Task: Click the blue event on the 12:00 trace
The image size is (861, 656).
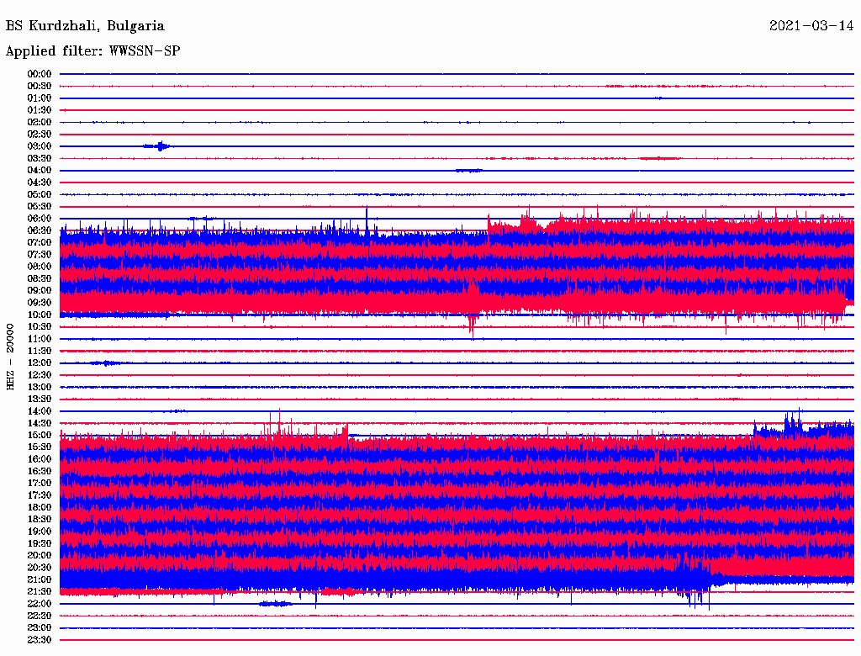Action: point(106,363)
